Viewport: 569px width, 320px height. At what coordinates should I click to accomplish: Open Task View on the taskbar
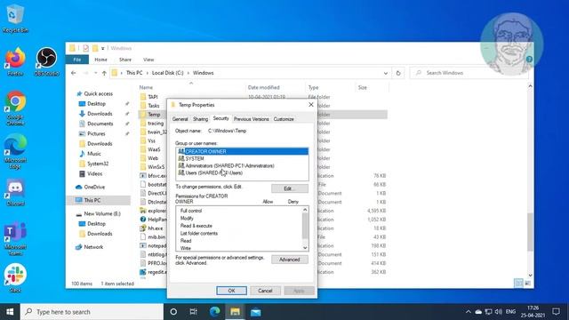click(194, 312)
